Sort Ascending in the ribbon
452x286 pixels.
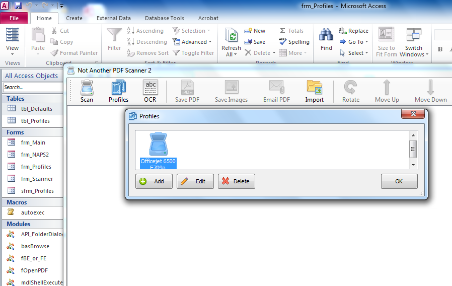coord(145,31)
